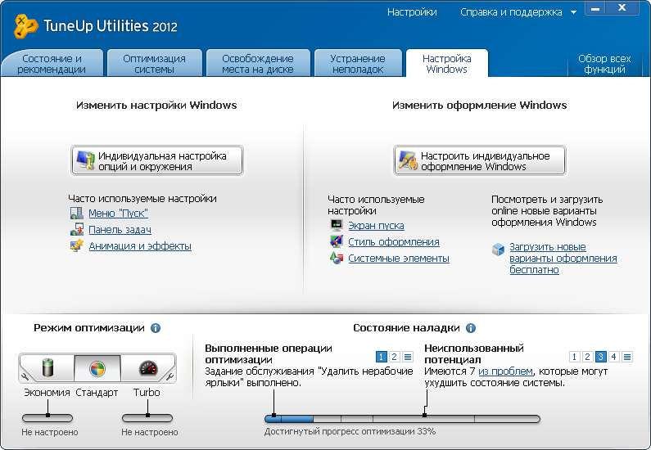This screenshot has width=651, height=450.
Task: Click the Анимация и эффекты icon
Action: pyautogui.click(x=76, y=245)
